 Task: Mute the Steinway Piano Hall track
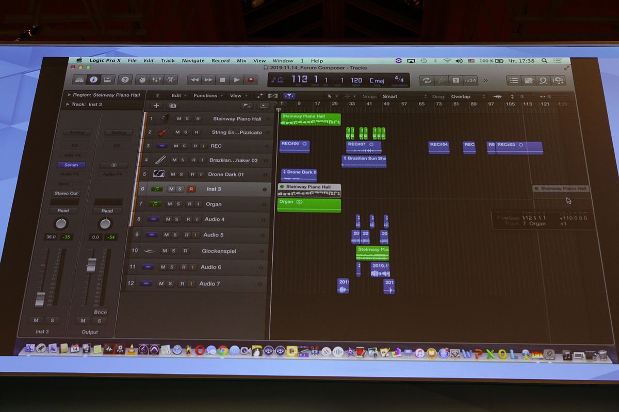coord(178,119)
